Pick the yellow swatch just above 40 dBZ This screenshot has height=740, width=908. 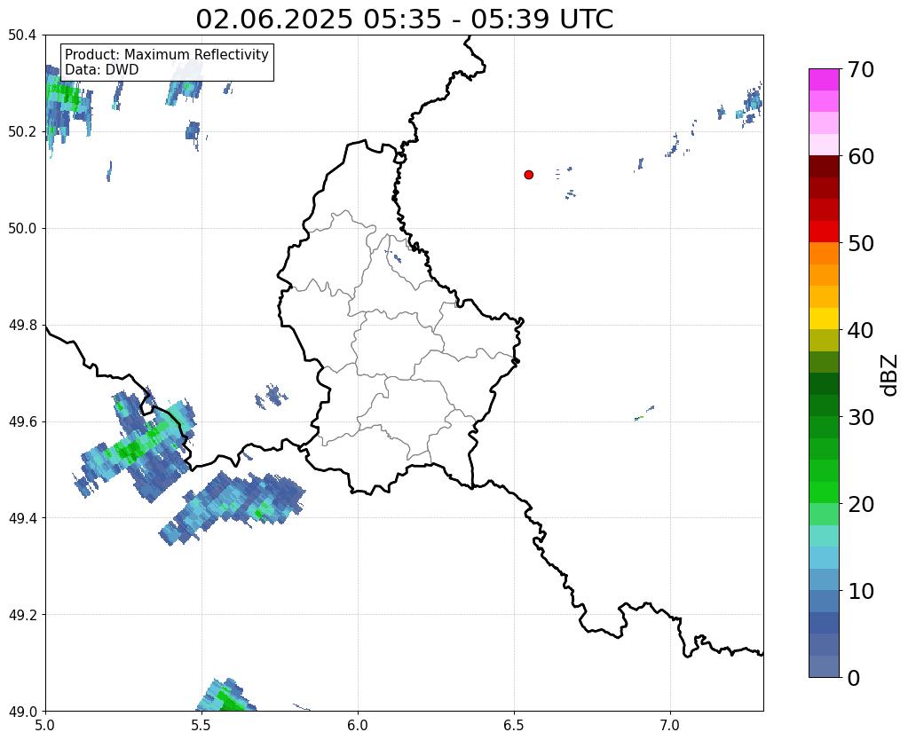click(x=824, y=319)
